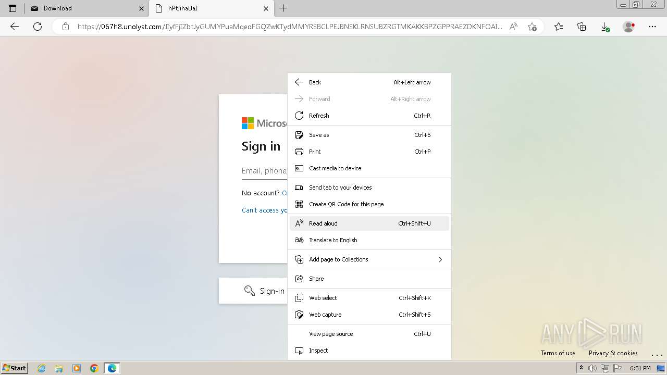
Task: Click the Email, phone input field
Action: tap(265, 171)
